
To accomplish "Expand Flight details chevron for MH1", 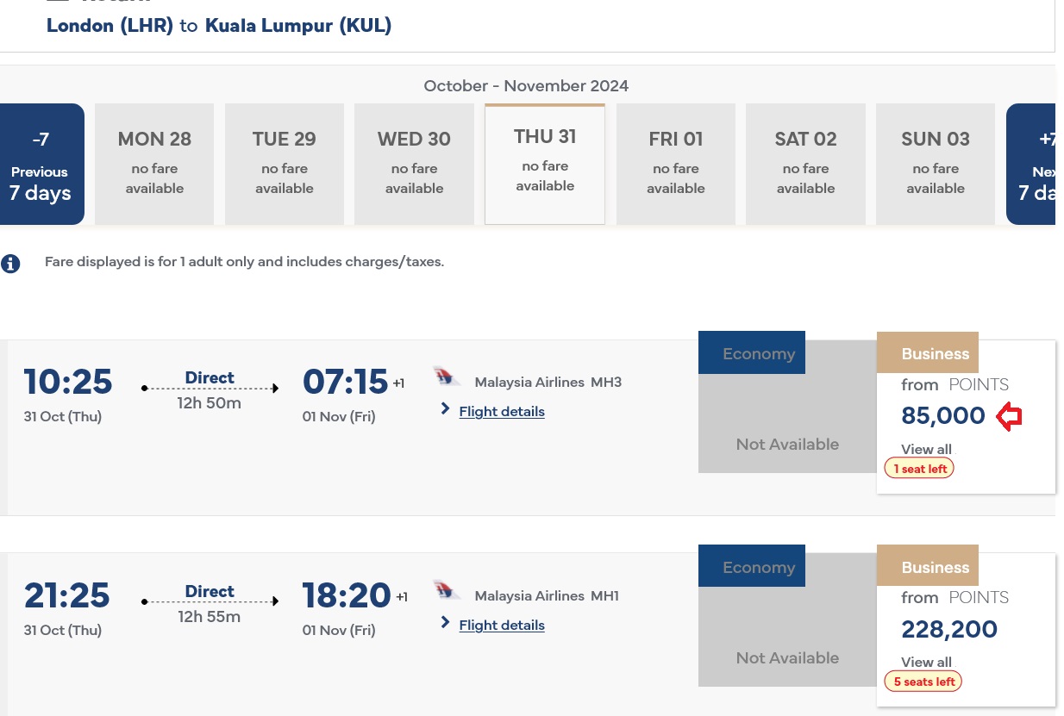I will [x=445, y=622].
